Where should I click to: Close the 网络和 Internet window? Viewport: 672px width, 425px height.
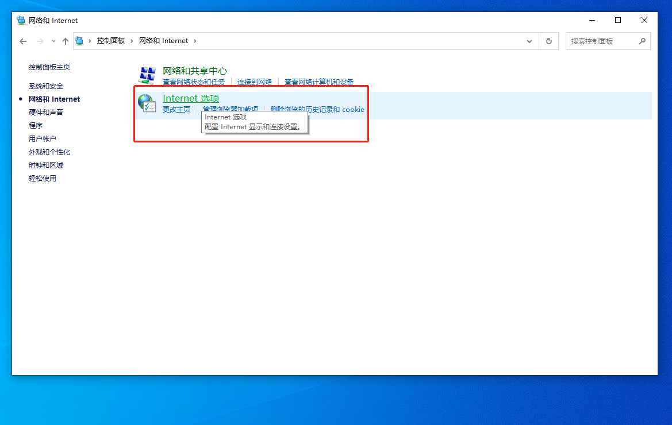point(644,20)
